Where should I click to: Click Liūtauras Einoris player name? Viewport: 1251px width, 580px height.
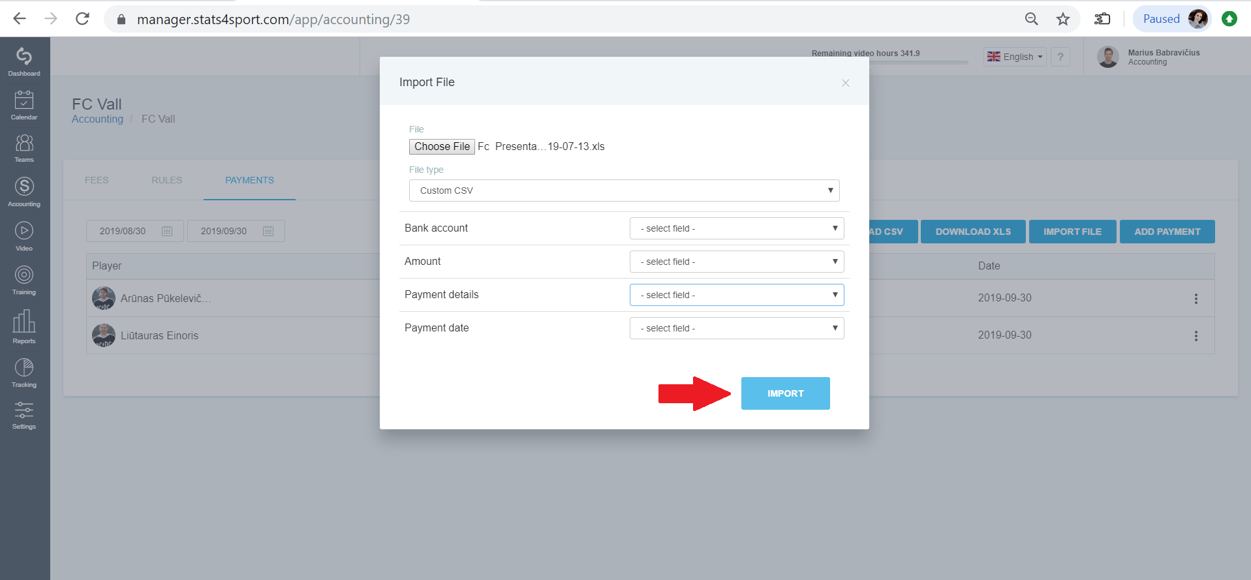pos(159,335)
